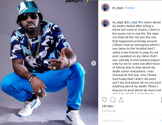Image resolution: width=162 pixels, height=125 pixels.
Task: Click the main photo of squatting man
Action: pyautogui.click(x=49, y=62)
